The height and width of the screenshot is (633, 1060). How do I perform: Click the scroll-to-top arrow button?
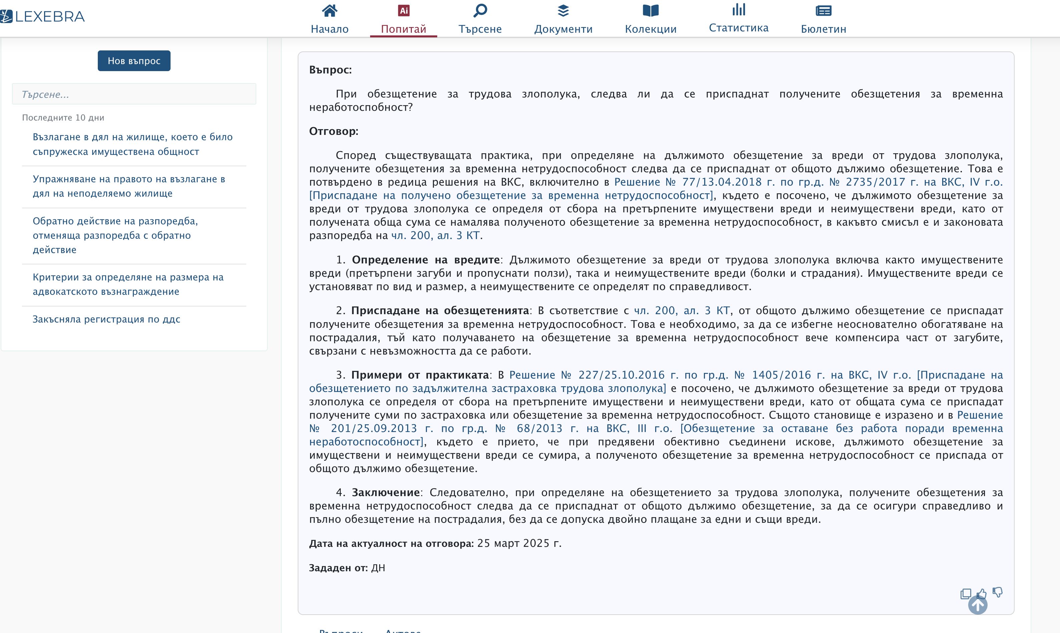pyautogui.click(x=977, y=605)
